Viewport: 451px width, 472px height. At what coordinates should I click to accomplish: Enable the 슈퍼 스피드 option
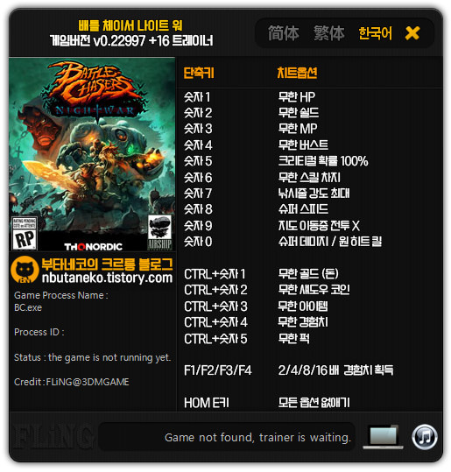pos(303,209)
